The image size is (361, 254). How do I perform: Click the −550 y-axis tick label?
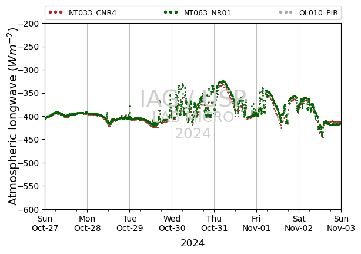[29, 186]
